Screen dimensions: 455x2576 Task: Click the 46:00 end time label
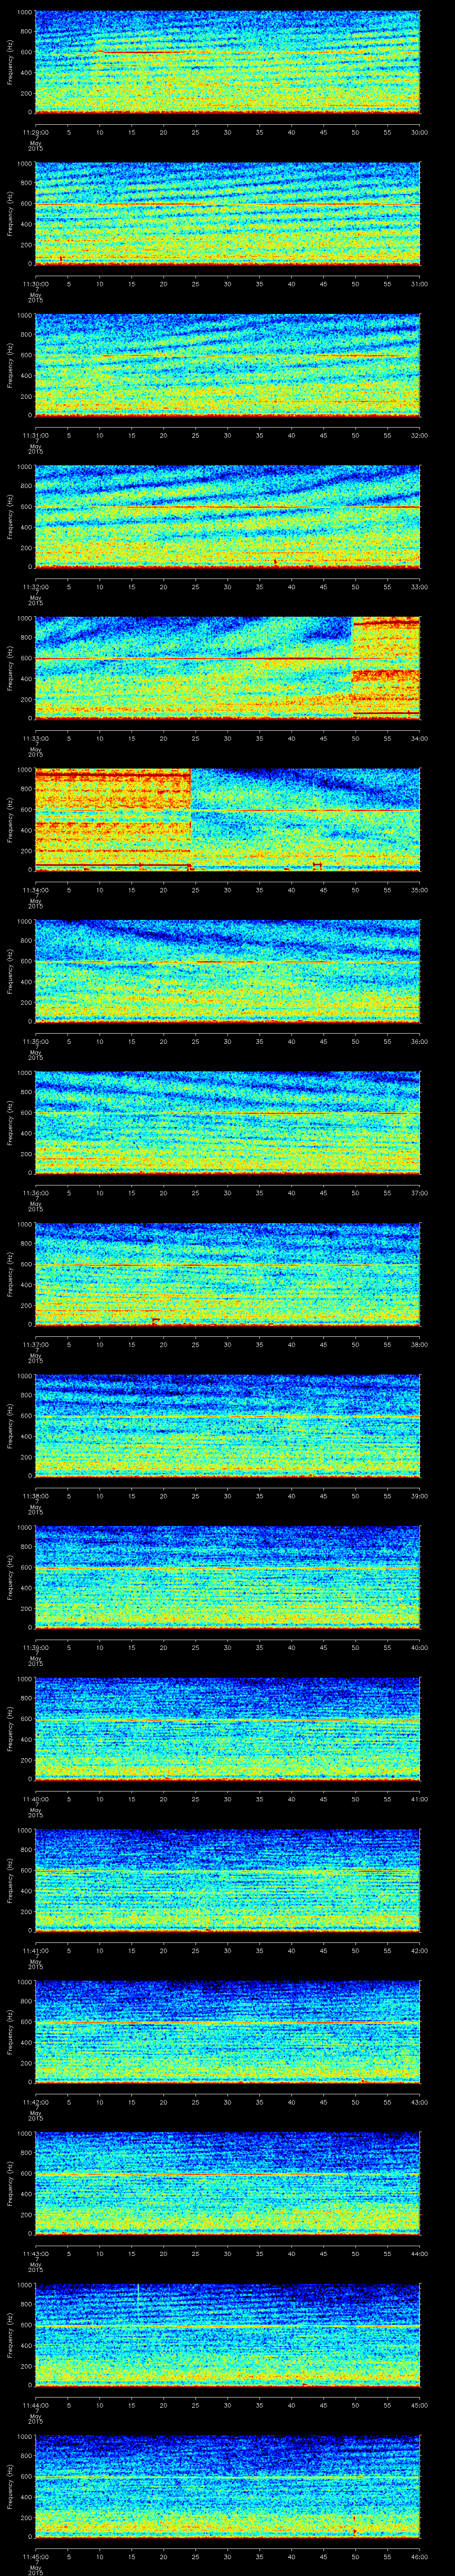(x=419, y=2556)
